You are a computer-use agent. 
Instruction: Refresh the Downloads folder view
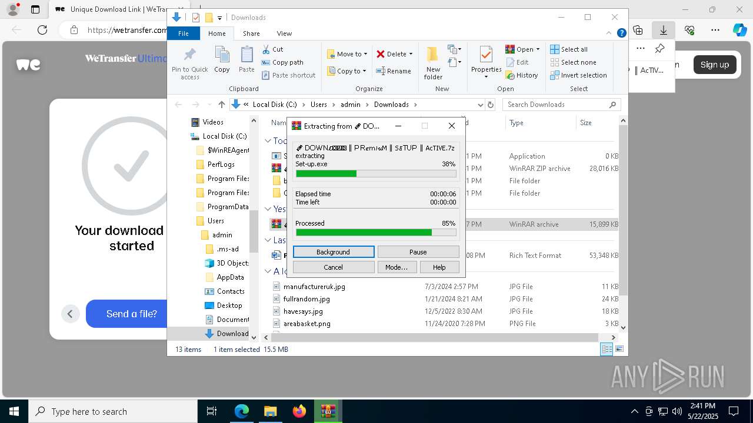(x=491, y=105)
